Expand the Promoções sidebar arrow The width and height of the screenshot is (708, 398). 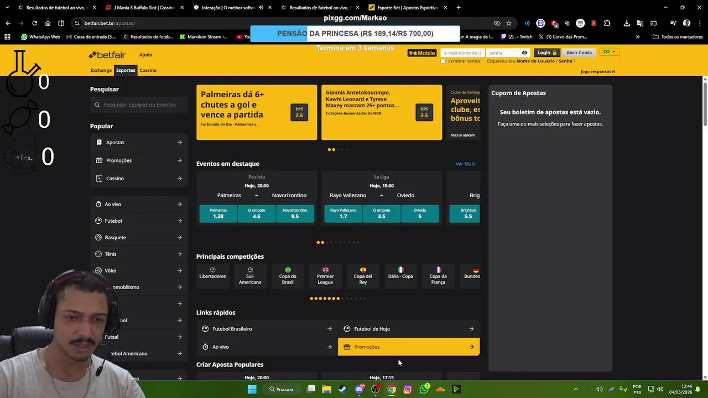coord(179,160)
